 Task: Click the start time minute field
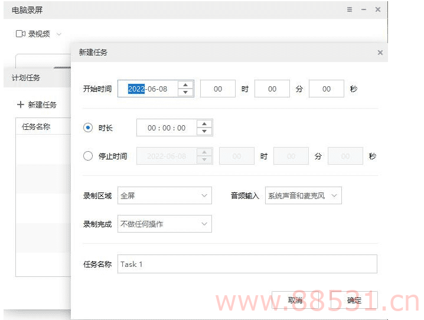(272, 89)
